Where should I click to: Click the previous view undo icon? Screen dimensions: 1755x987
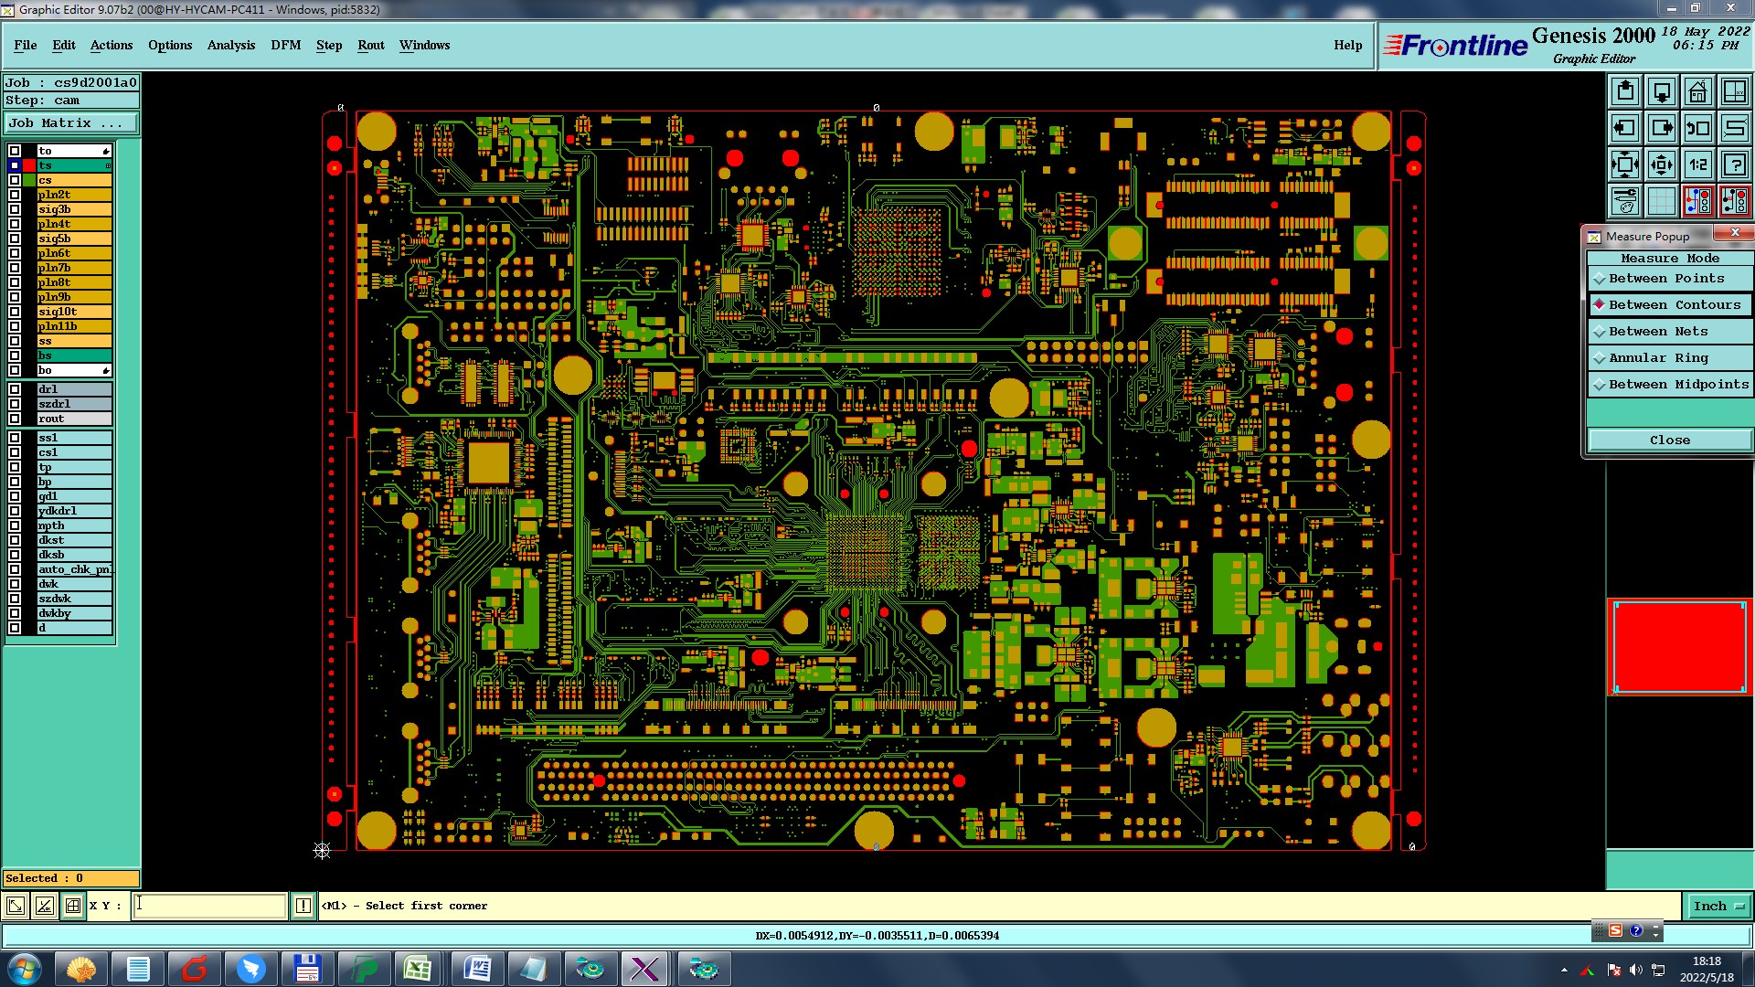[x=1697, y=128]
